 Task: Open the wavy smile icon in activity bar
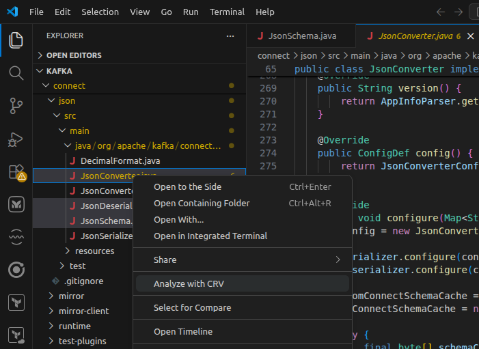pyautogui.click(x=16, y=237)
